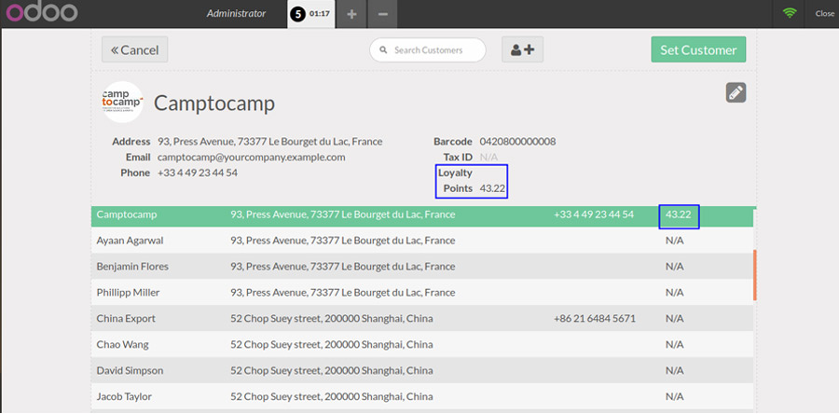This screenshot has width=839, height=414.
Task: Add a new order with plus button
Action: [351, 14]
